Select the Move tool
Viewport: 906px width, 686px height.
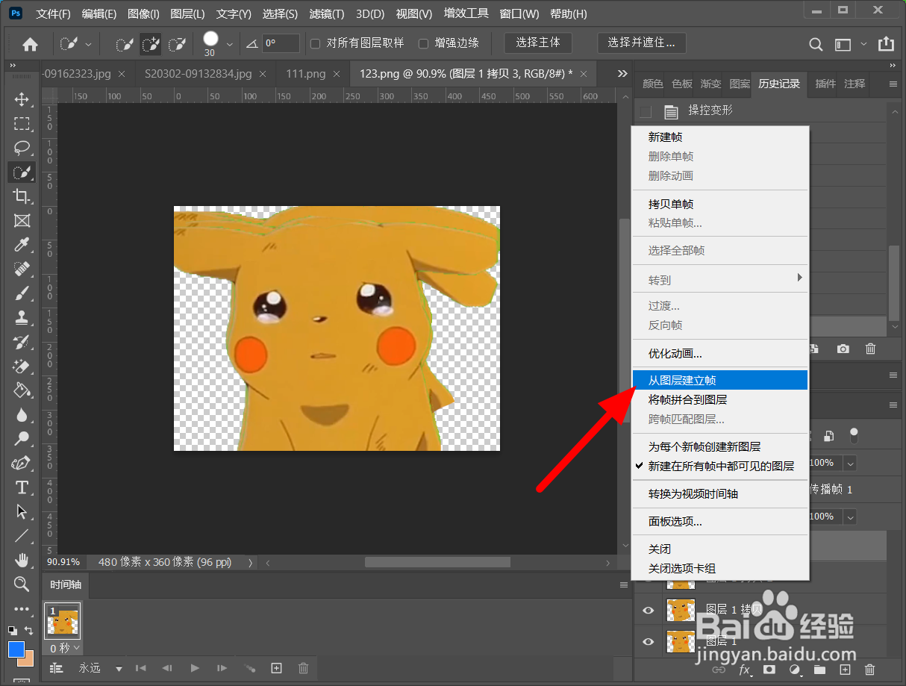(x=22, y=99)
